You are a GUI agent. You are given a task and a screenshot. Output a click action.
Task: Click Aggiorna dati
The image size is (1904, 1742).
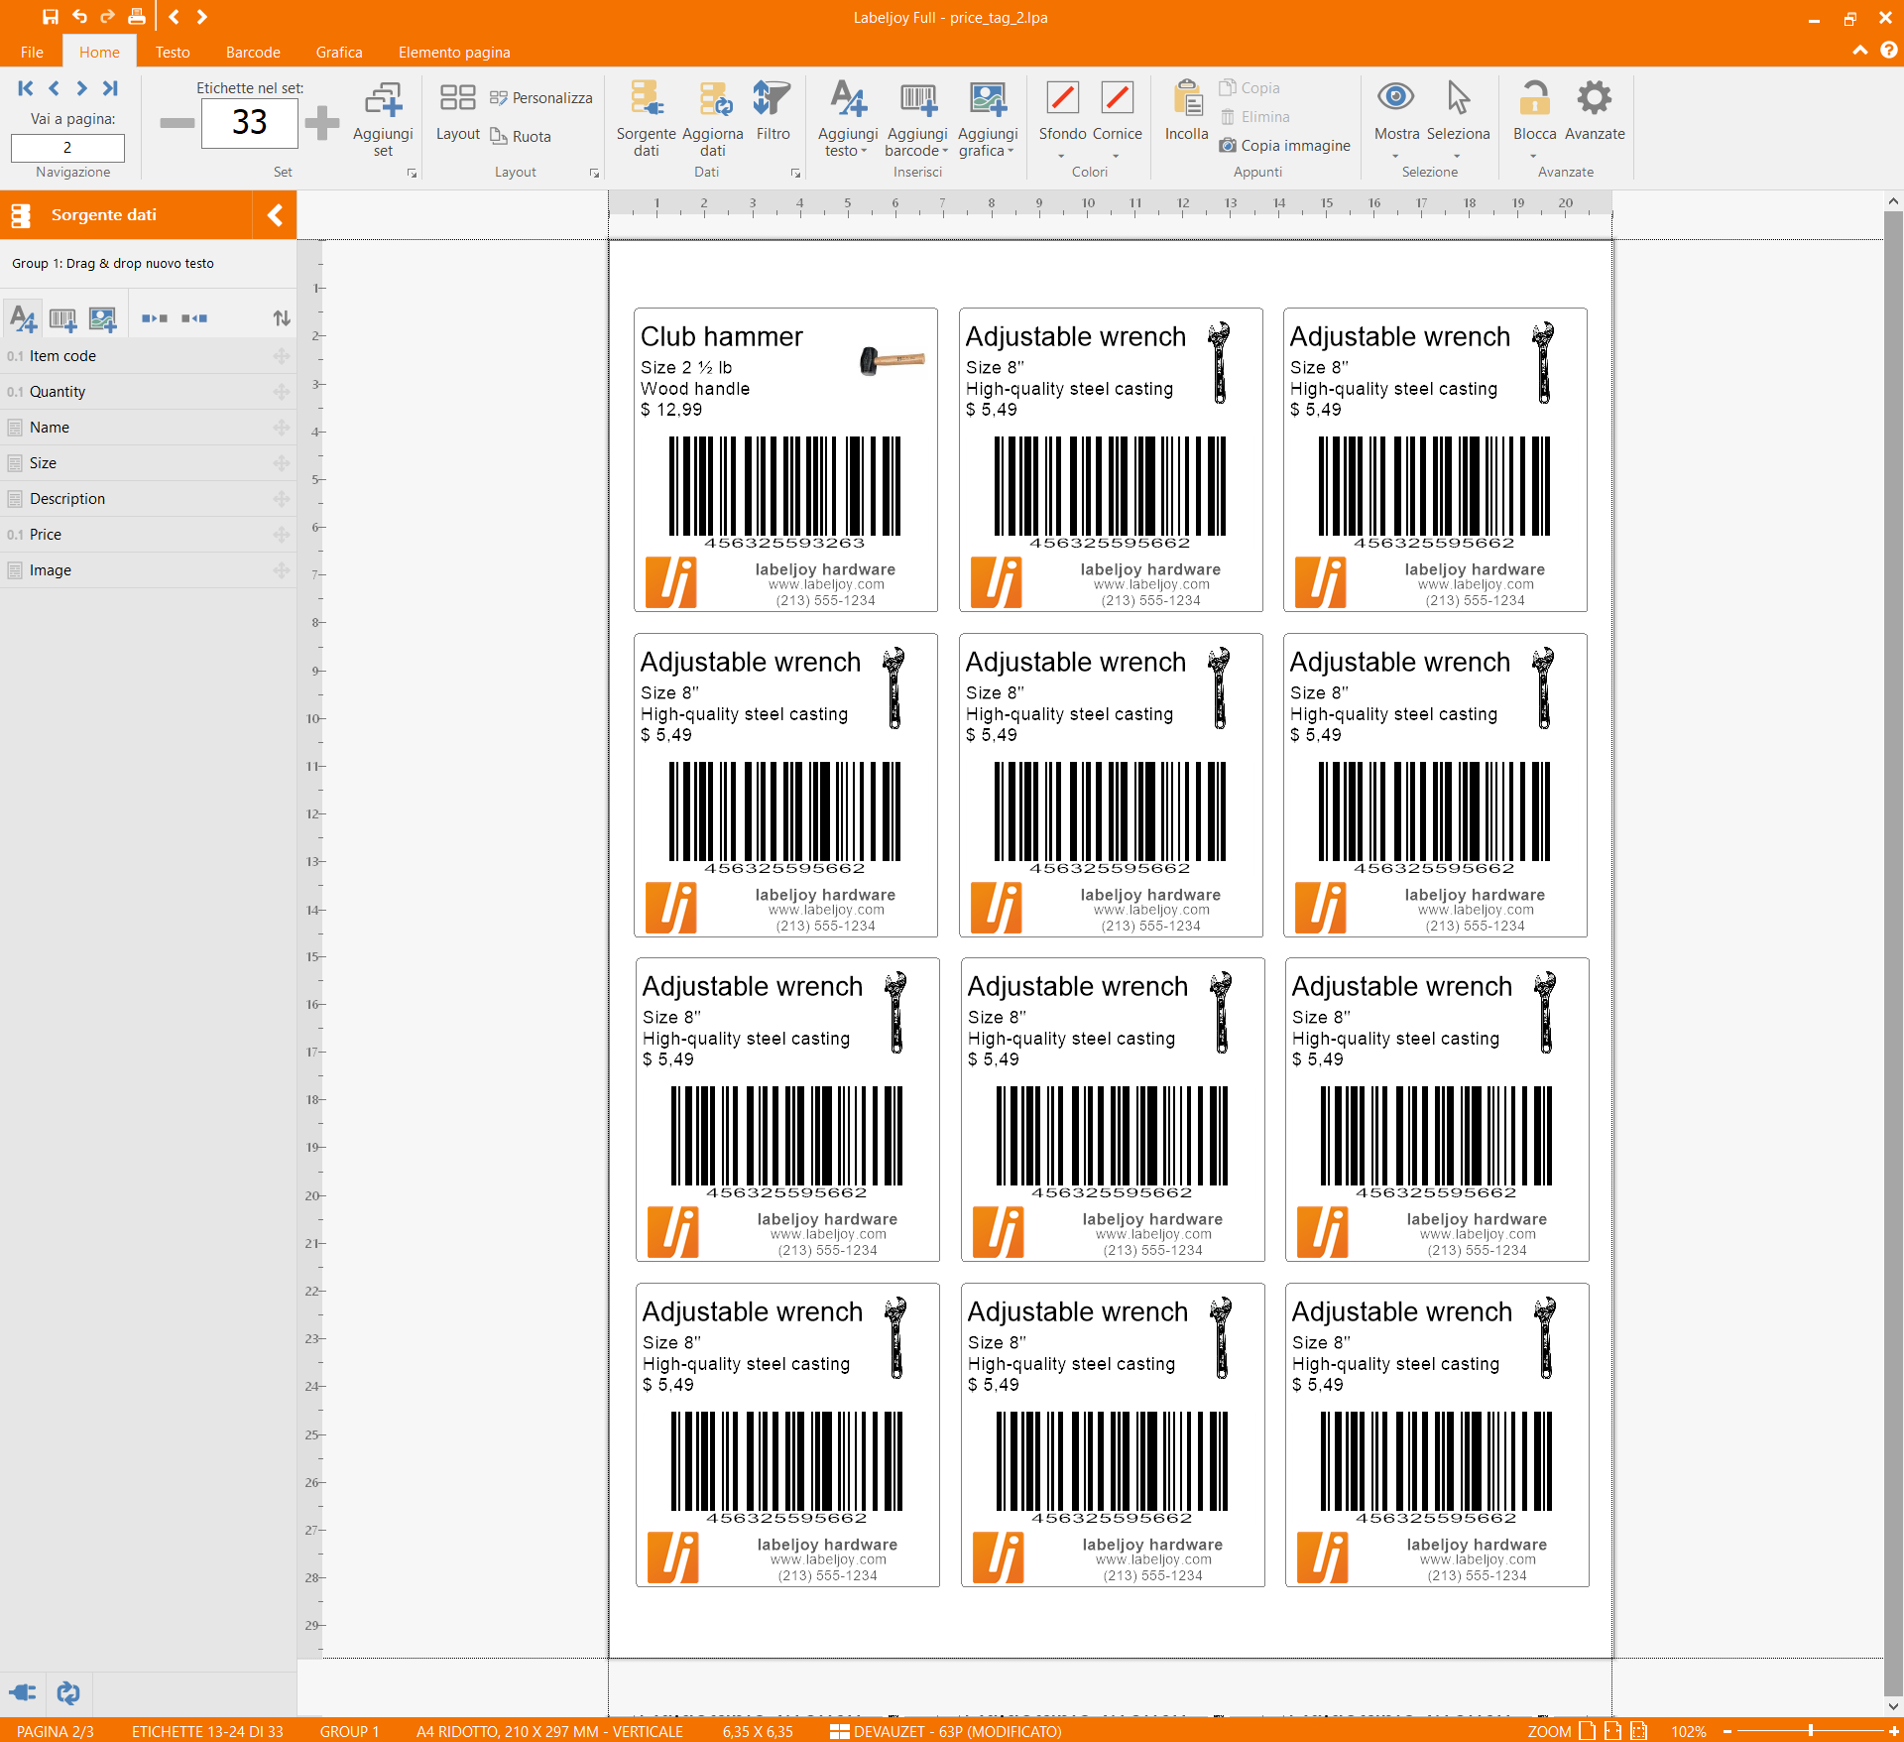712,119
